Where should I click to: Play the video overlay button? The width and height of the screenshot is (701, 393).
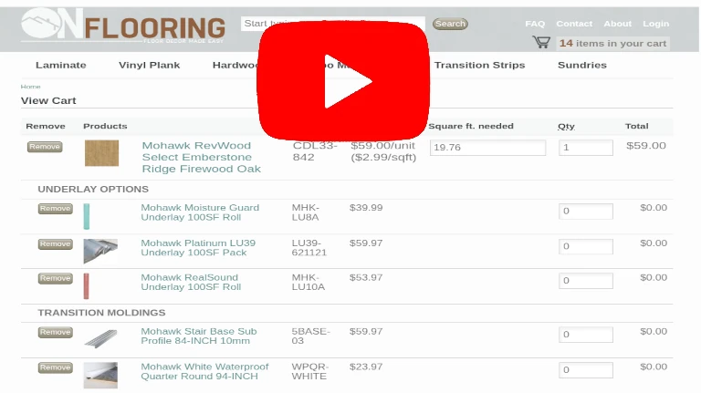[343, 81]
